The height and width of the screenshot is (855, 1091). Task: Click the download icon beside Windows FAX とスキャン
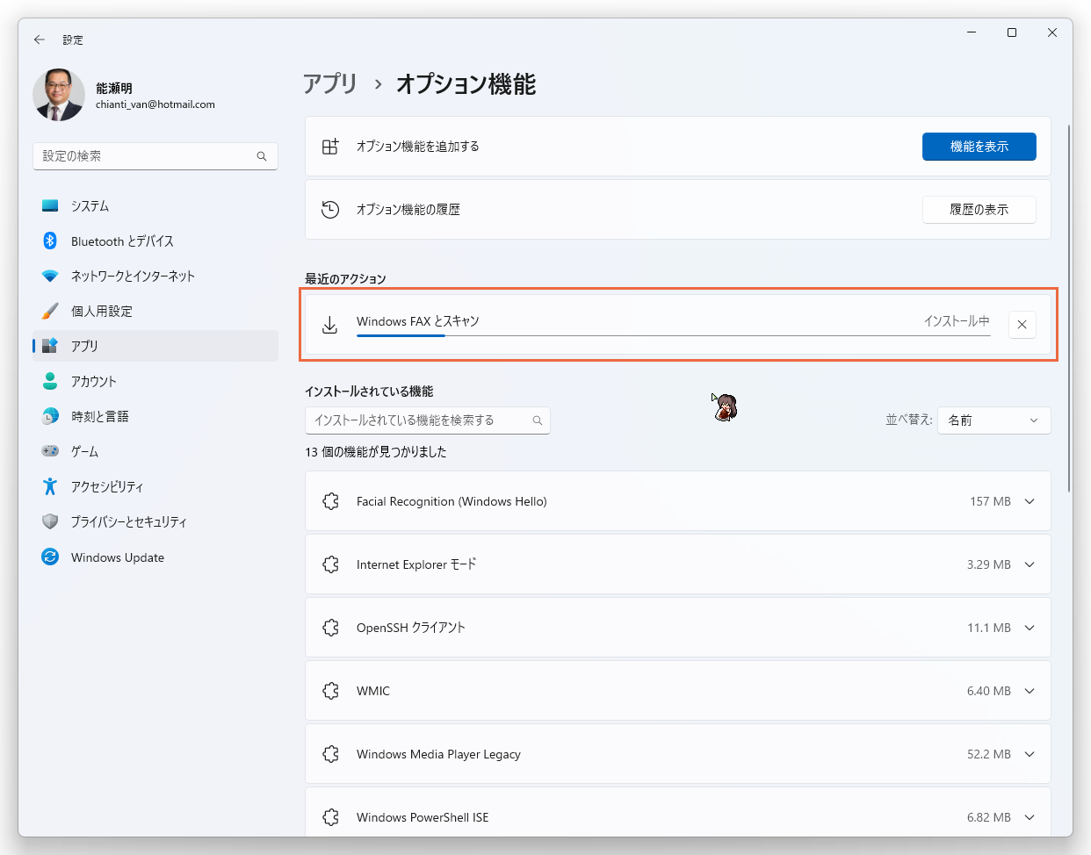[330, 325]
